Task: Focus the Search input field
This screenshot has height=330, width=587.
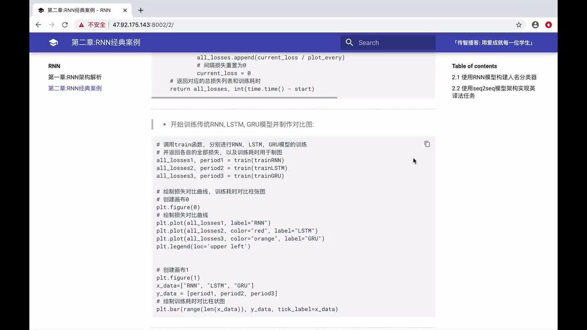Action: (x=388, y=43)
